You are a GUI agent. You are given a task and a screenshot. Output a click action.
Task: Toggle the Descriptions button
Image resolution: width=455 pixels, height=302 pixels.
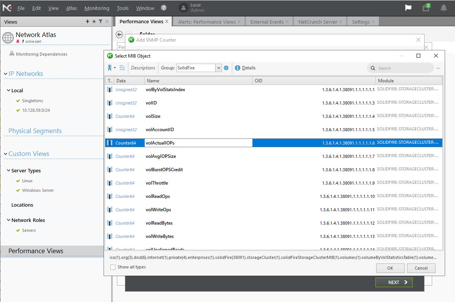[x=143, y=68]
